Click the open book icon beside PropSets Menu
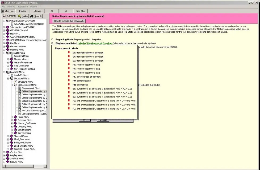This screenshot has height=170, width=260. click(8, 53)
